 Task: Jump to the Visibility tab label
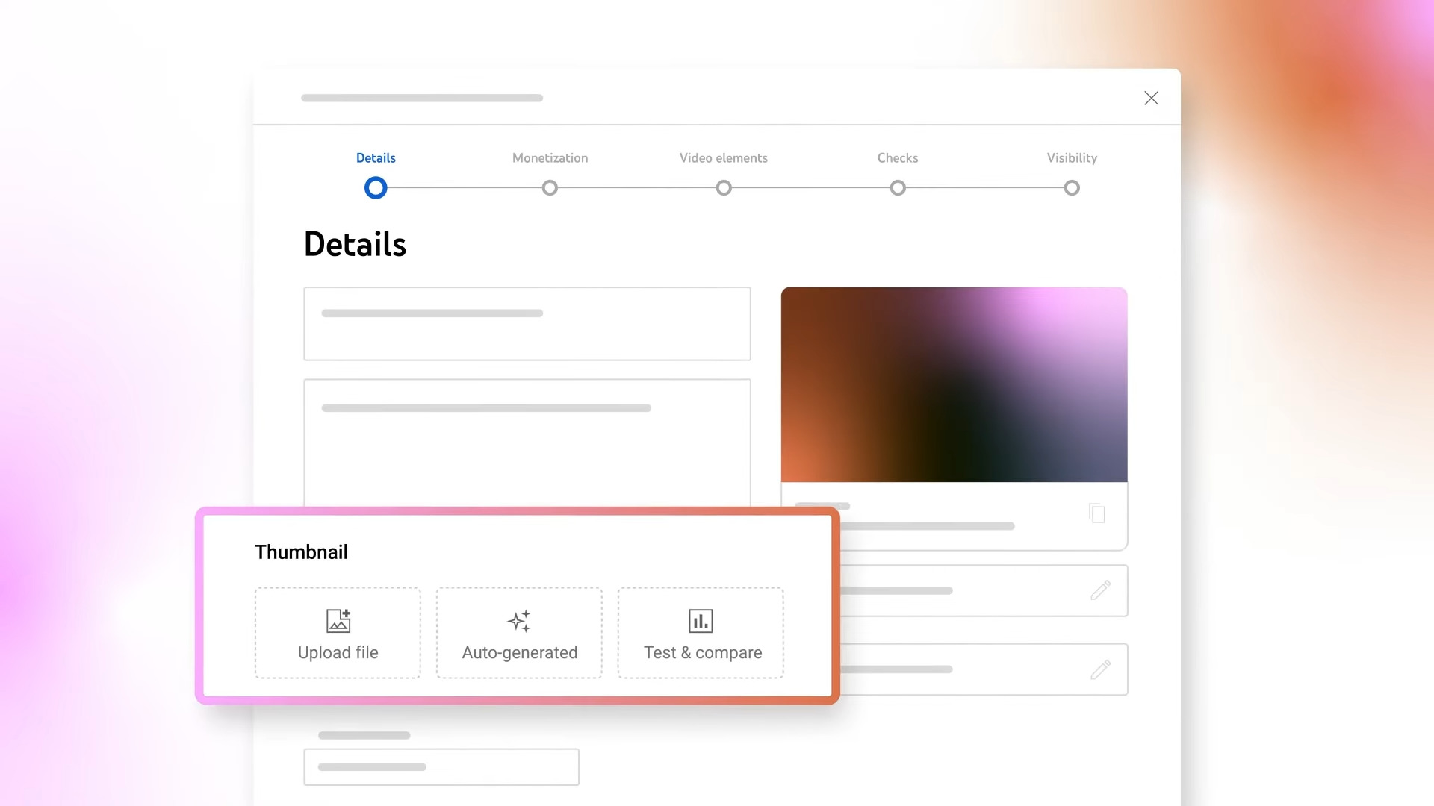click(x=1072, y=158)
